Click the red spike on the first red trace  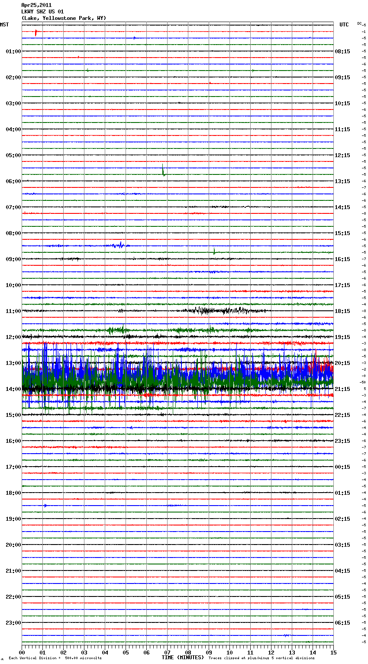(36, 32)
